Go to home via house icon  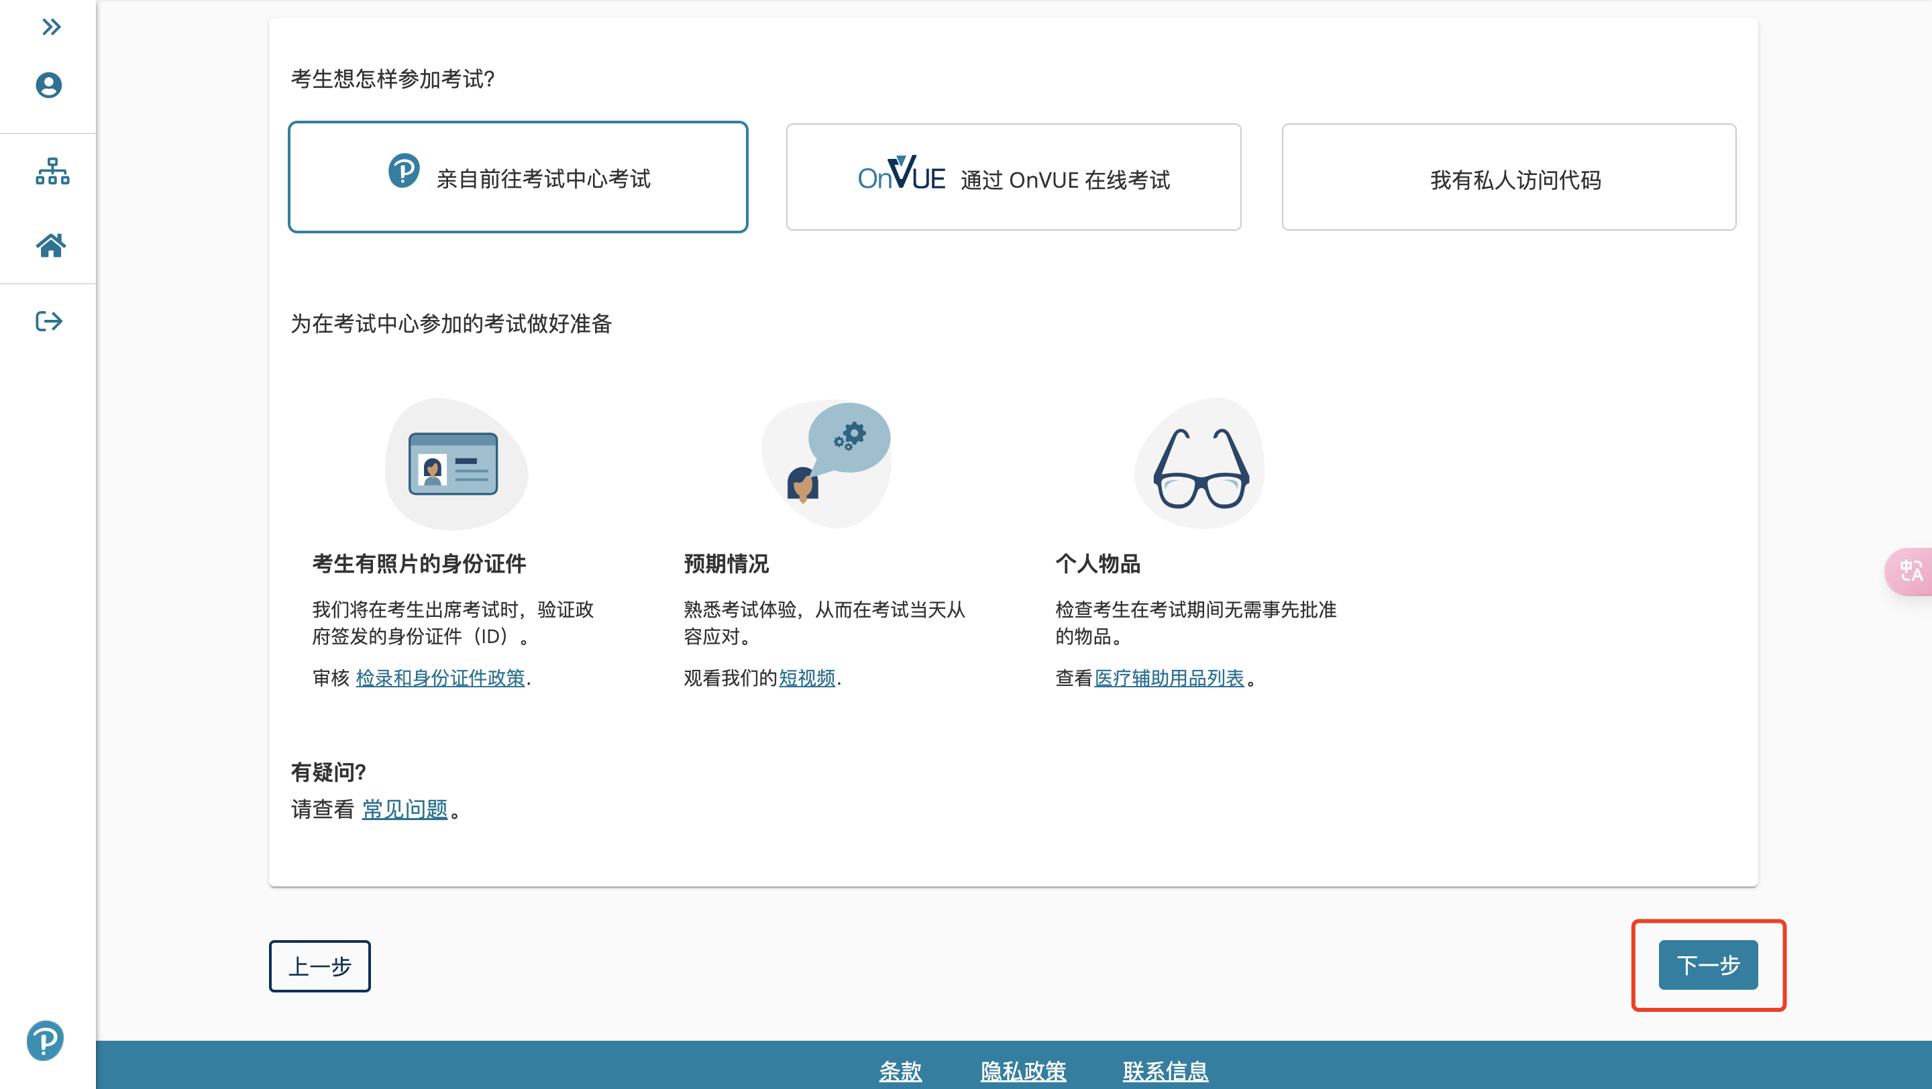click(x=50, y=245)
